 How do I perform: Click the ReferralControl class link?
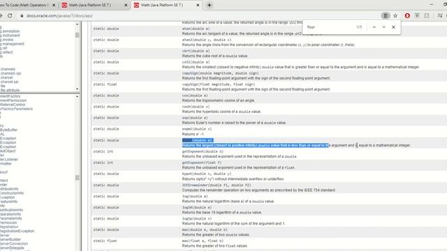13,105
